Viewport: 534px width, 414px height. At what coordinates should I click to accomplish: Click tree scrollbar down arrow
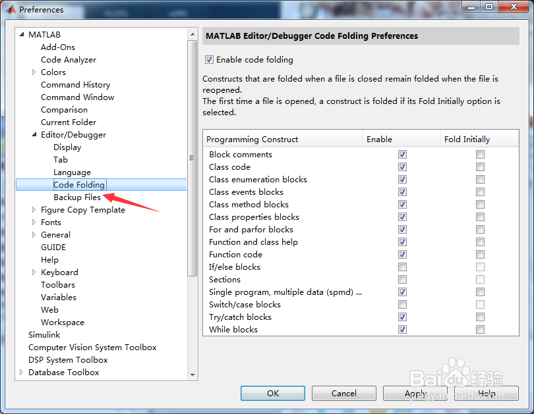pos(193,375)
